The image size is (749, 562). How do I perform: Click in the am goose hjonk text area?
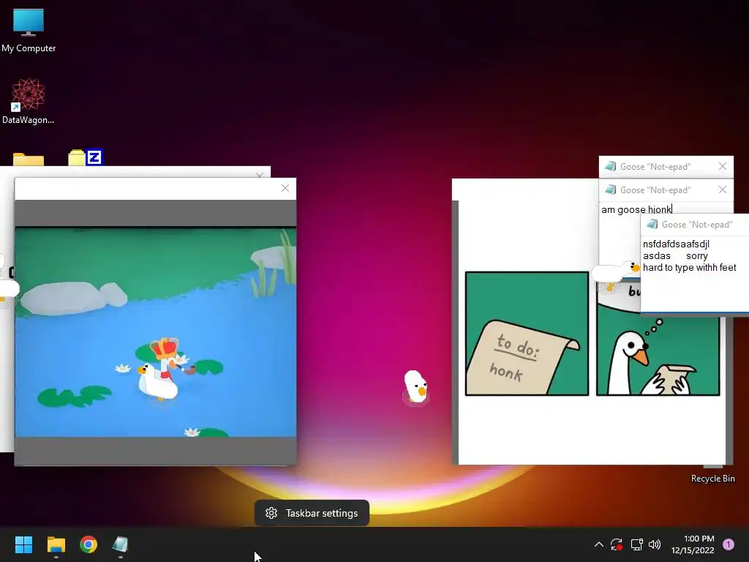pos(637,209)
